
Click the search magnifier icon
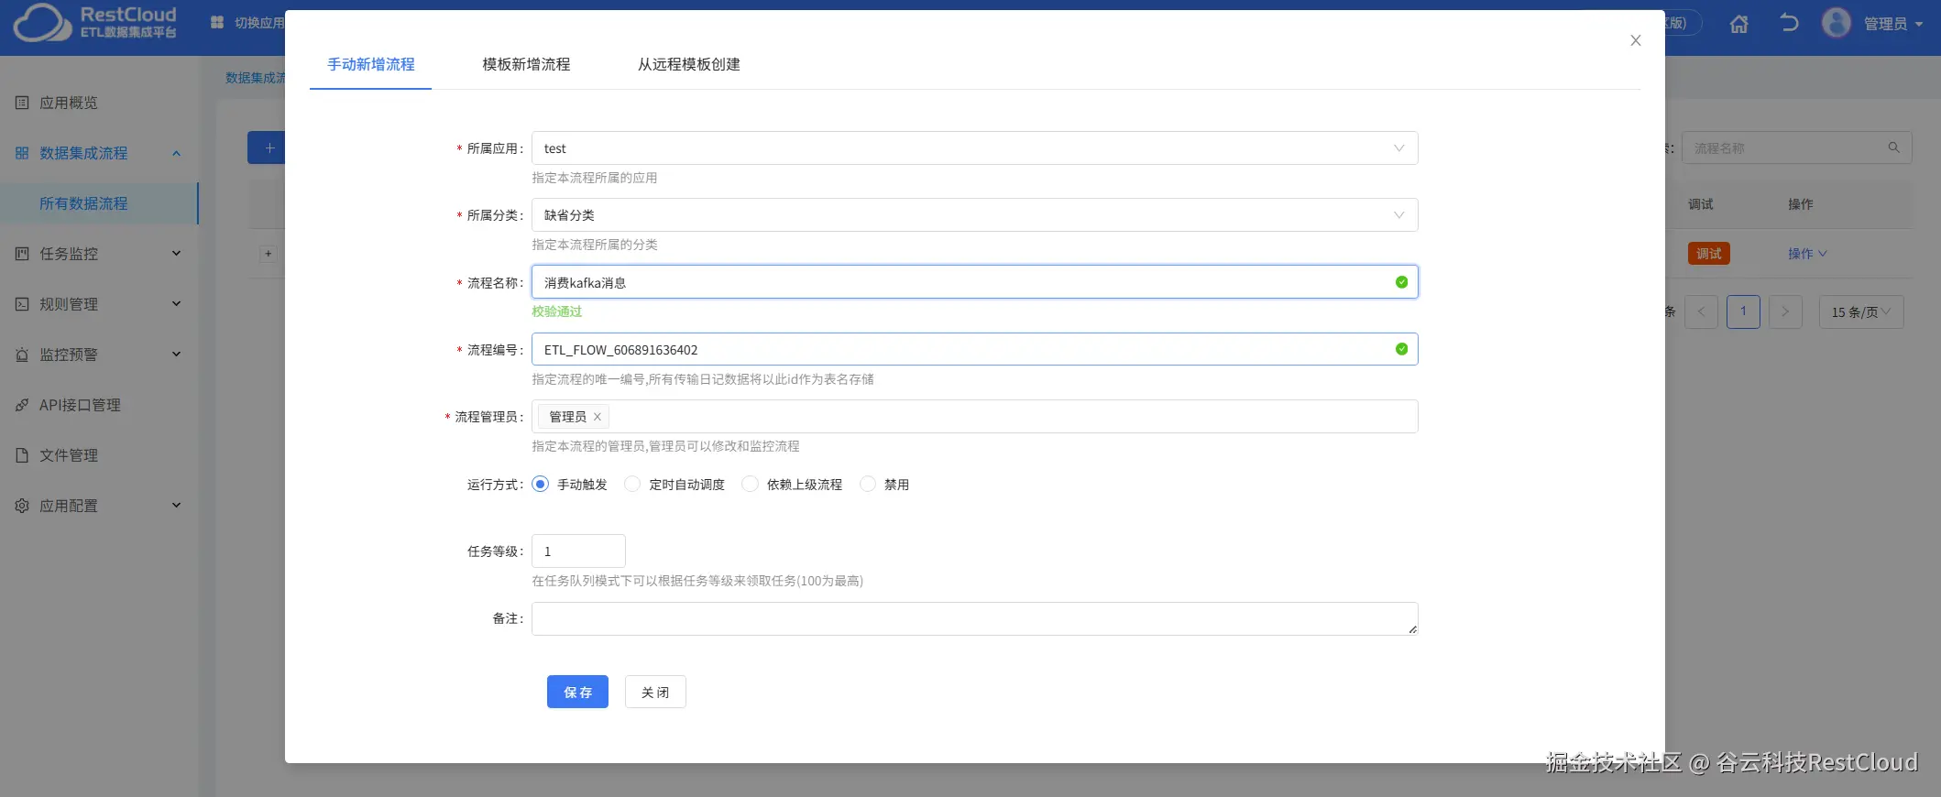[1893, 147]
